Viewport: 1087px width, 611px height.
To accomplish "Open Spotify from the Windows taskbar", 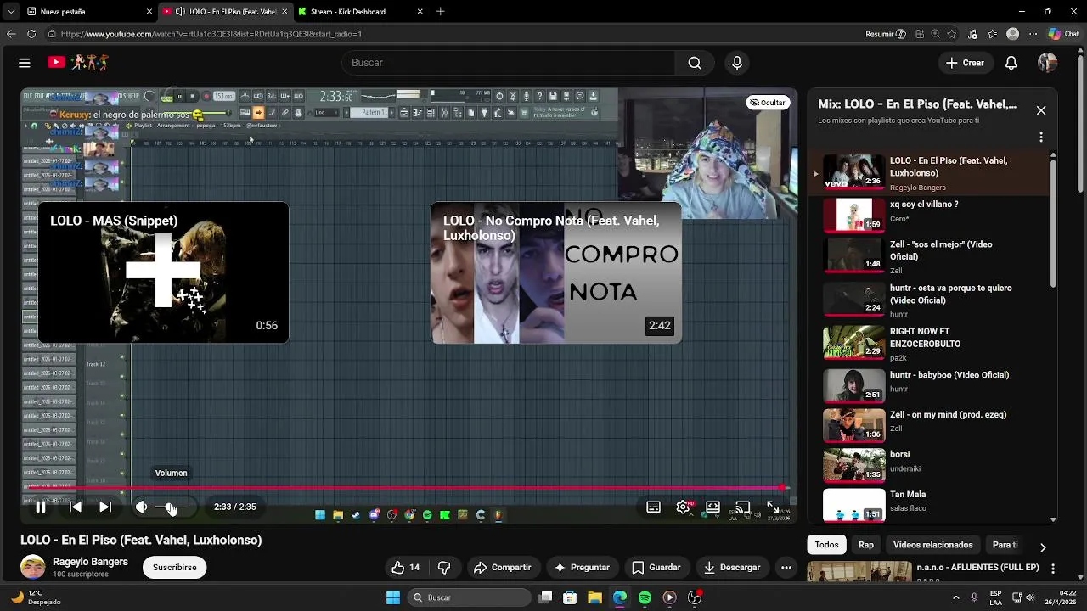I will [x=645, y=597].
